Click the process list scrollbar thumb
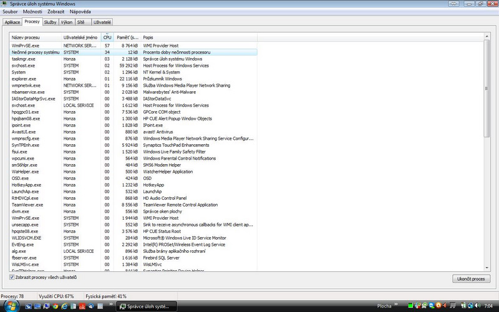This screenshot has height=312, width=499. 487,89
